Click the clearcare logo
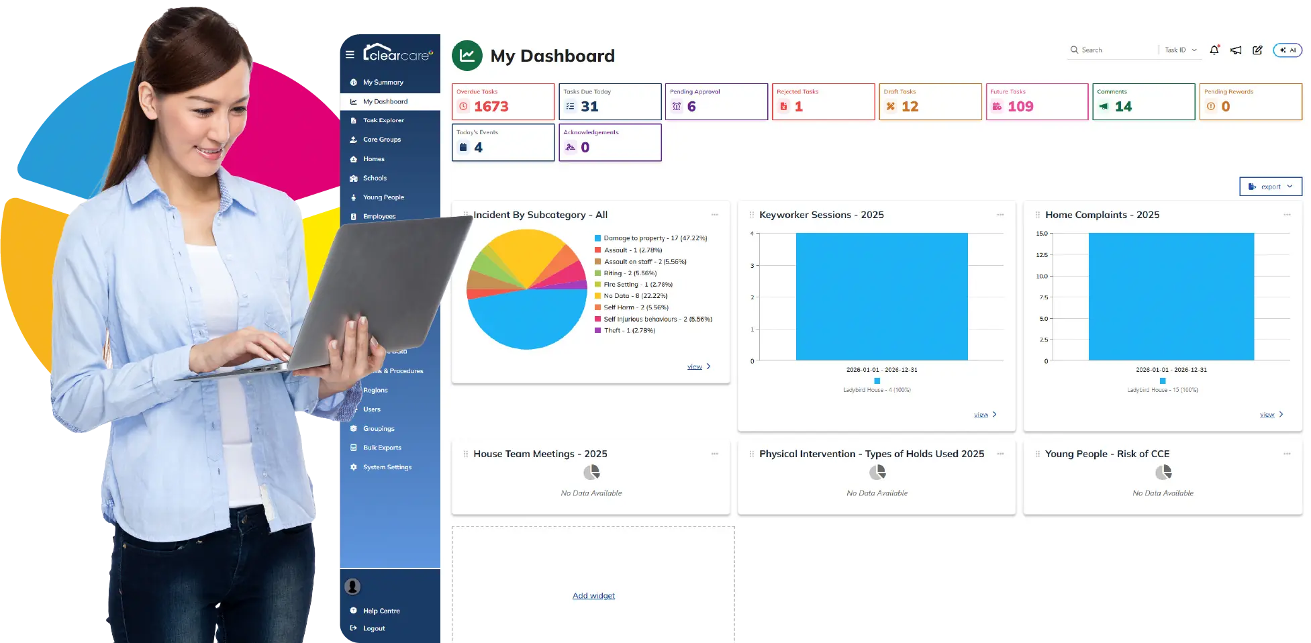1311x643 pixels. (398, 53)
